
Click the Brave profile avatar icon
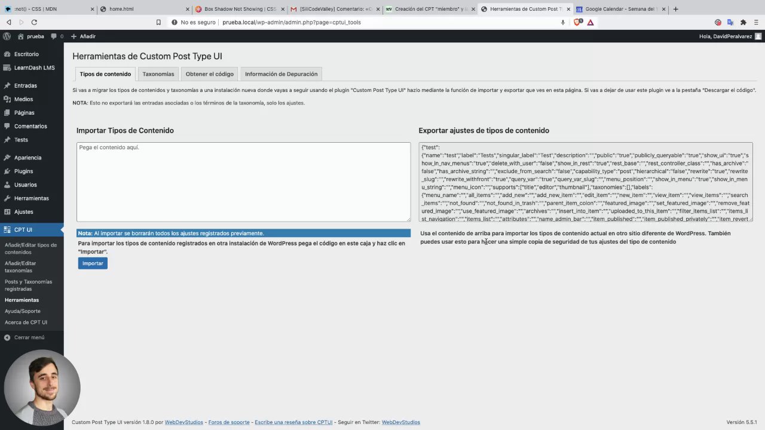718,22
